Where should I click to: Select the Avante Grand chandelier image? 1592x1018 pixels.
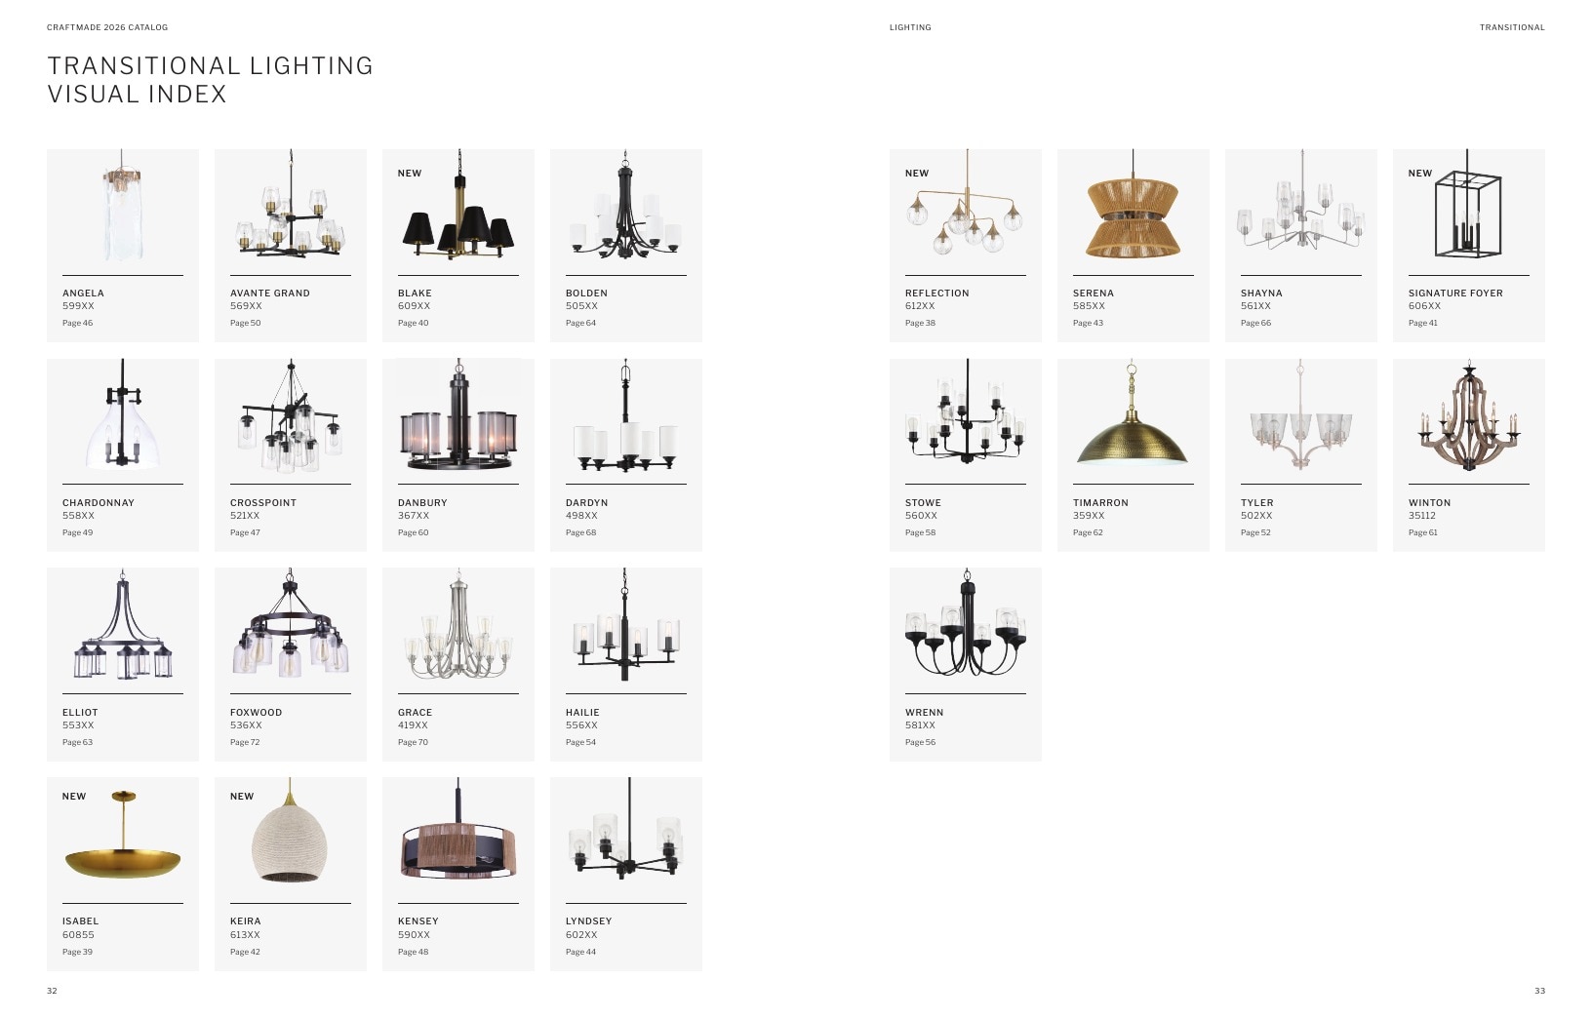[x=291, y=204]
